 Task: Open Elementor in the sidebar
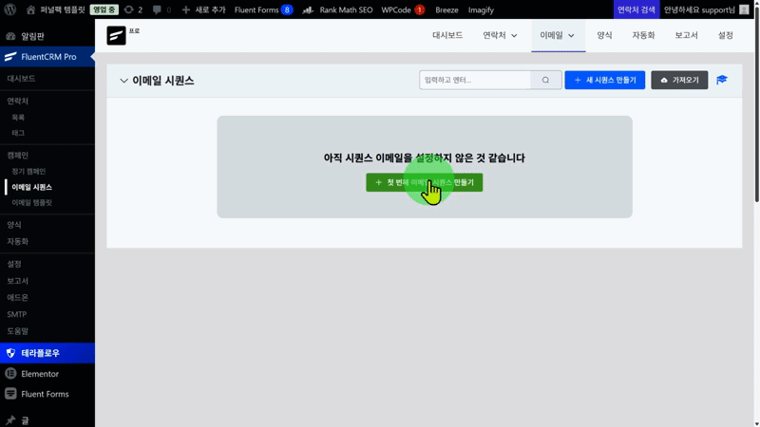tap(40, 374)
